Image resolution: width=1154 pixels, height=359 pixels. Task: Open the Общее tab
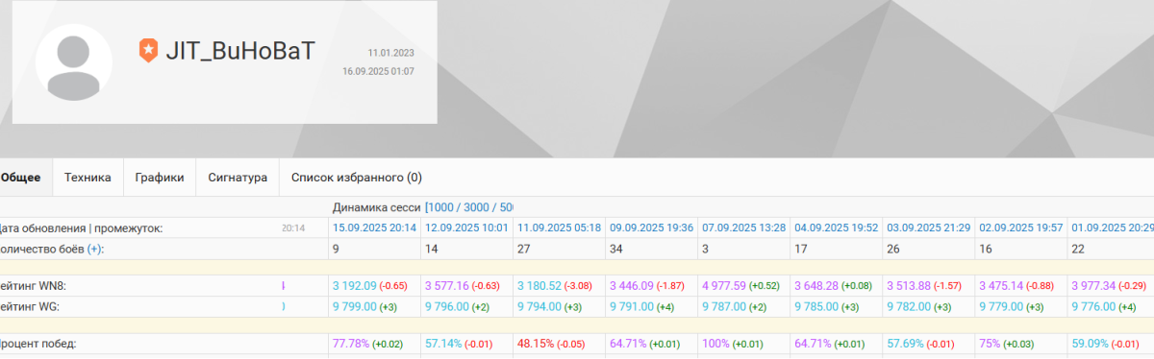click(x=20, y=178)
